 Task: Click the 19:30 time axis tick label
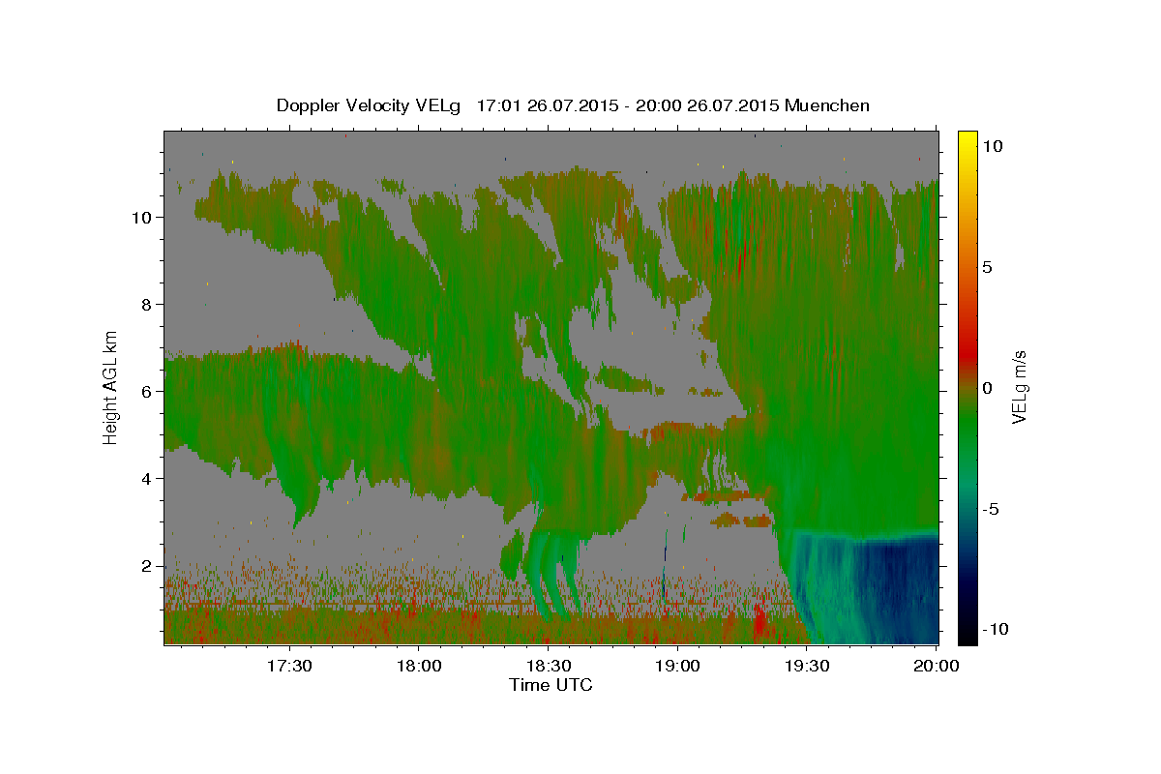point(807,667)
